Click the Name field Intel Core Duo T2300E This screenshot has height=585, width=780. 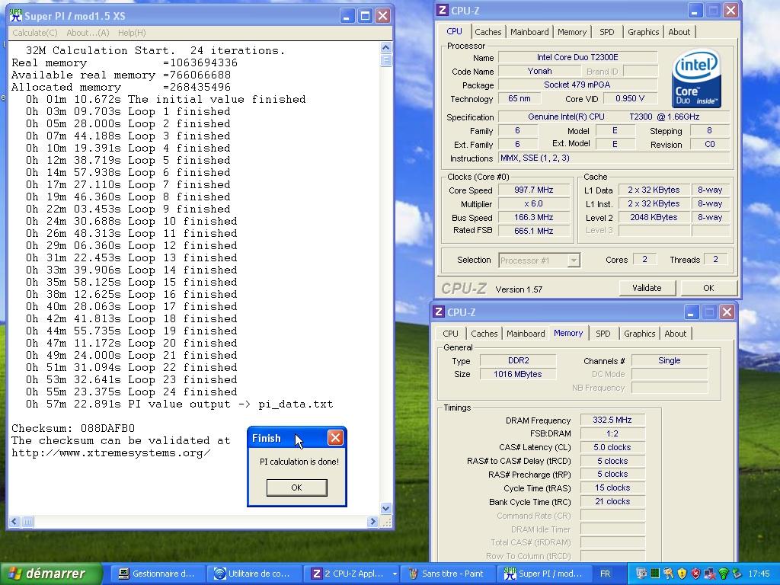pyautogui.click(x=577, y=57)
